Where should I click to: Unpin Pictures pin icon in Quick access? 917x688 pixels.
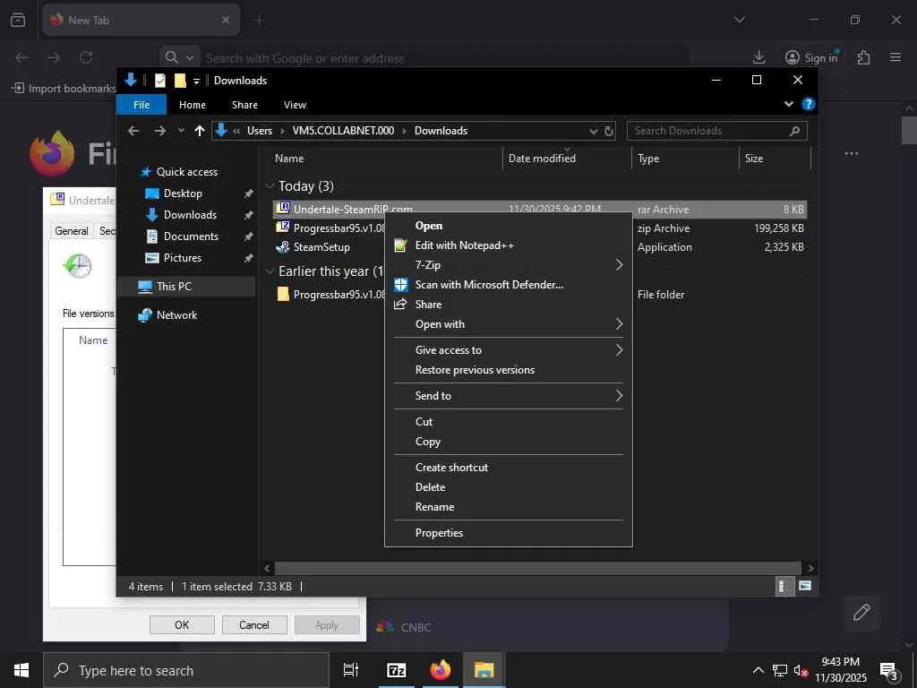[x=249, y=258]
